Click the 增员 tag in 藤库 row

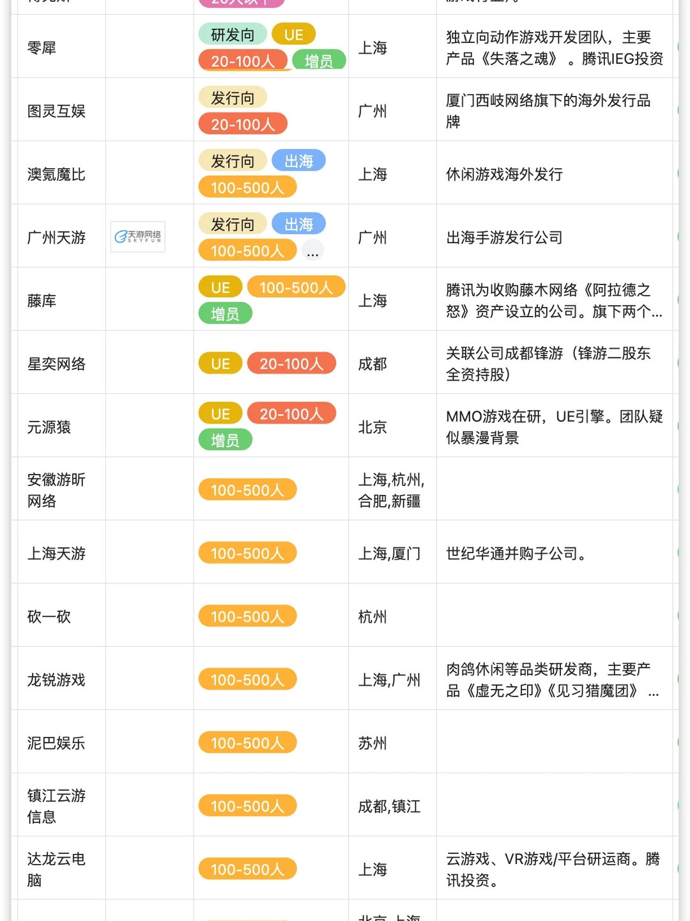pos(225,313)
